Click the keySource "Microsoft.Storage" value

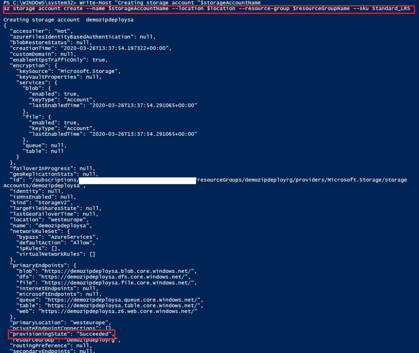click(x=94, y=71)
